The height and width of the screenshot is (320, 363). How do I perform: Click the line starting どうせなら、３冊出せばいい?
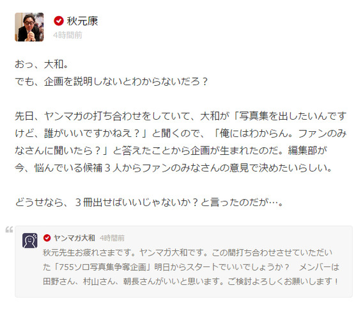pos(149,202)
